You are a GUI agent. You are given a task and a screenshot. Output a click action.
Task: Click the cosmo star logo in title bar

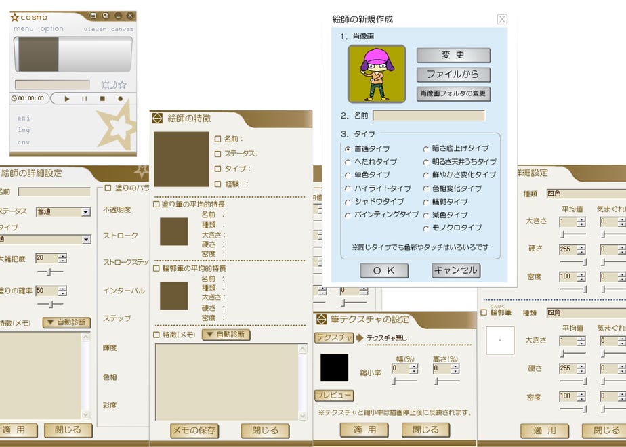[15, 17]
